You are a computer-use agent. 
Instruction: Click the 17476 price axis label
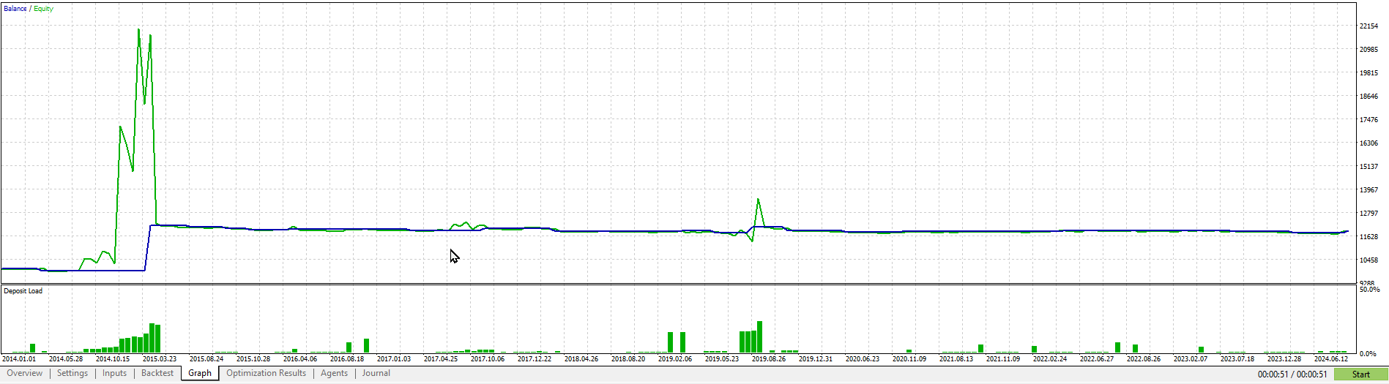click(x=1368, y=120)
